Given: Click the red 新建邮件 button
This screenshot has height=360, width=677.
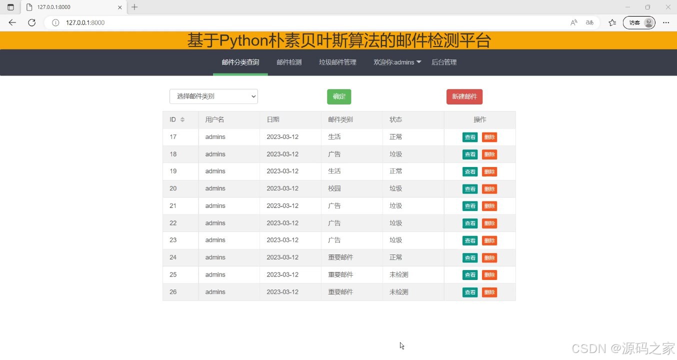Looking at the screenshot, I should click(464, 97).
